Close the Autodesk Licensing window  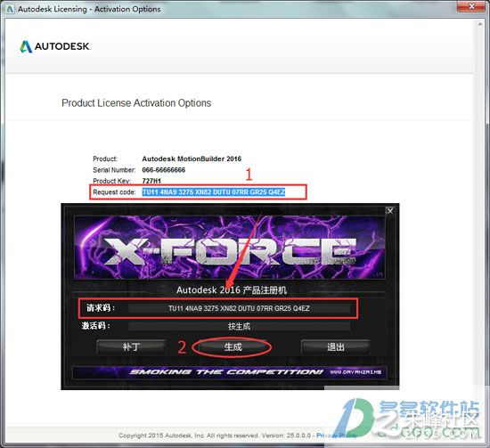pos(472,6)
